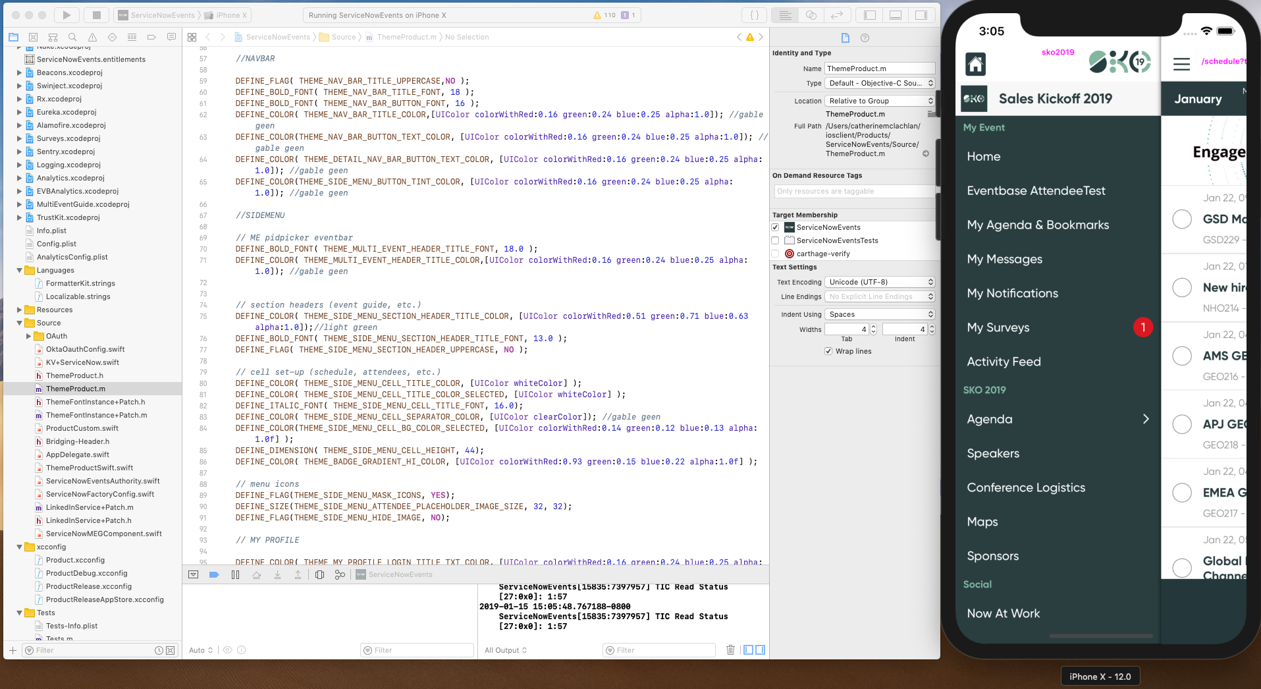Open the debug memory graph button

coord(340,574)
